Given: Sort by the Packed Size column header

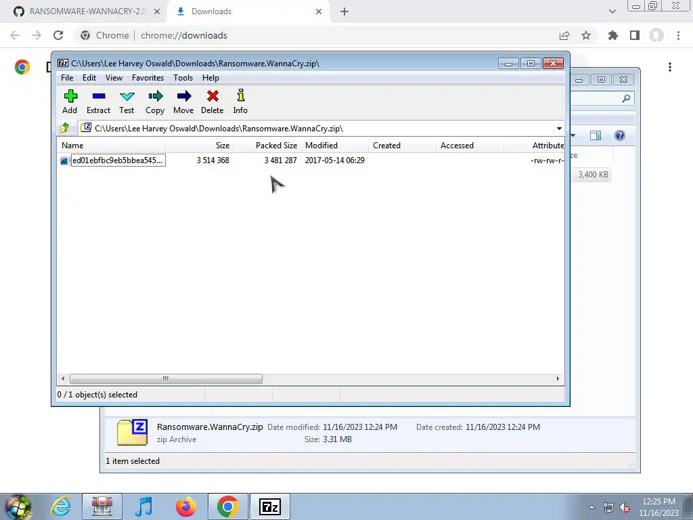Looking at the screenshot, I should click(x=267, y=146).
